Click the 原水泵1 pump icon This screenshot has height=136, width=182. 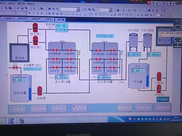click(x=35, y=28)
